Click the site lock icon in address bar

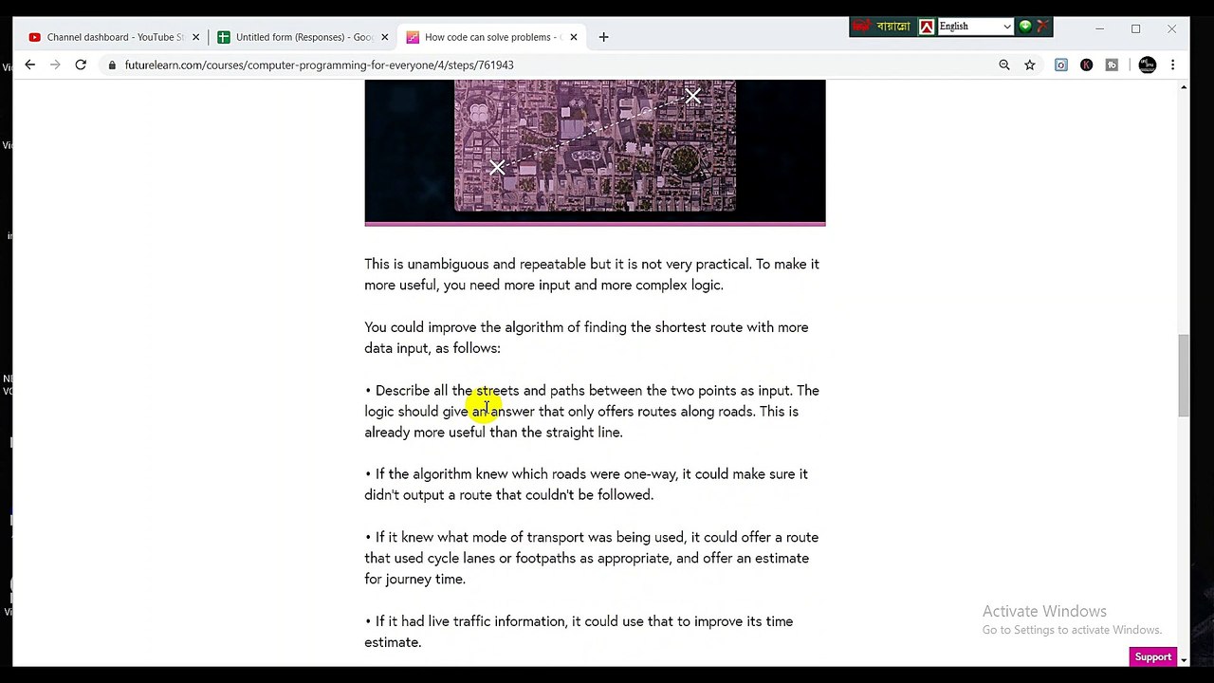(113, 65)
